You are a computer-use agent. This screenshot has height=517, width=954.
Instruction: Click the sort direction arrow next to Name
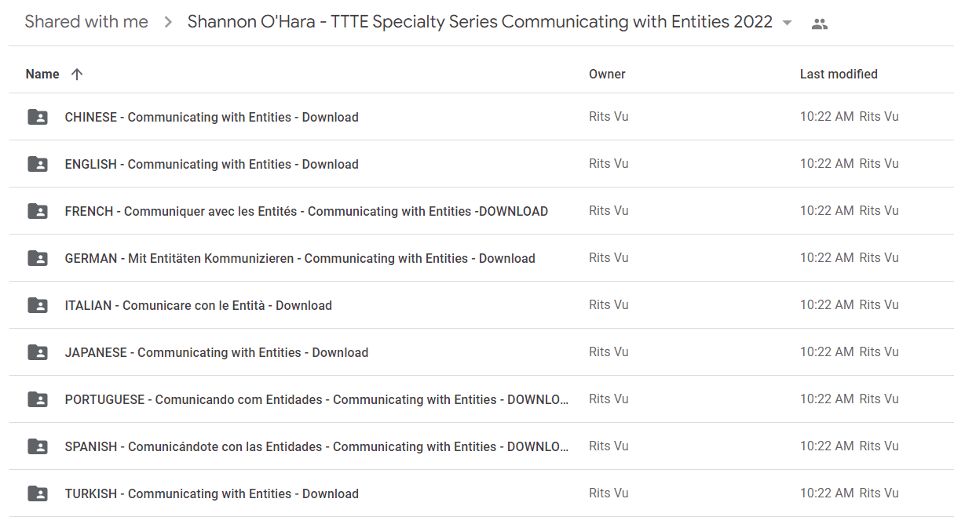[x=76, y=75]
